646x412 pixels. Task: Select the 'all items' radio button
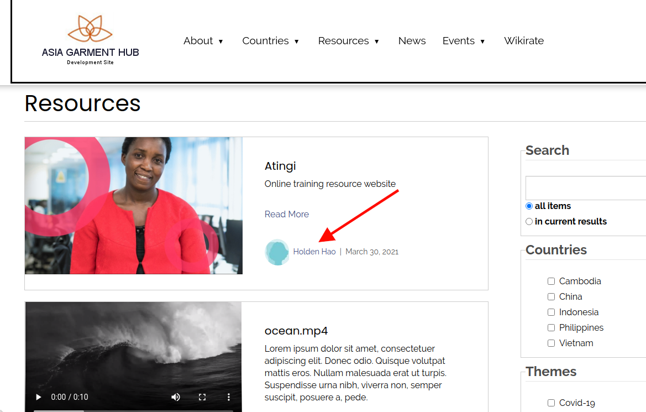[529, 206]
